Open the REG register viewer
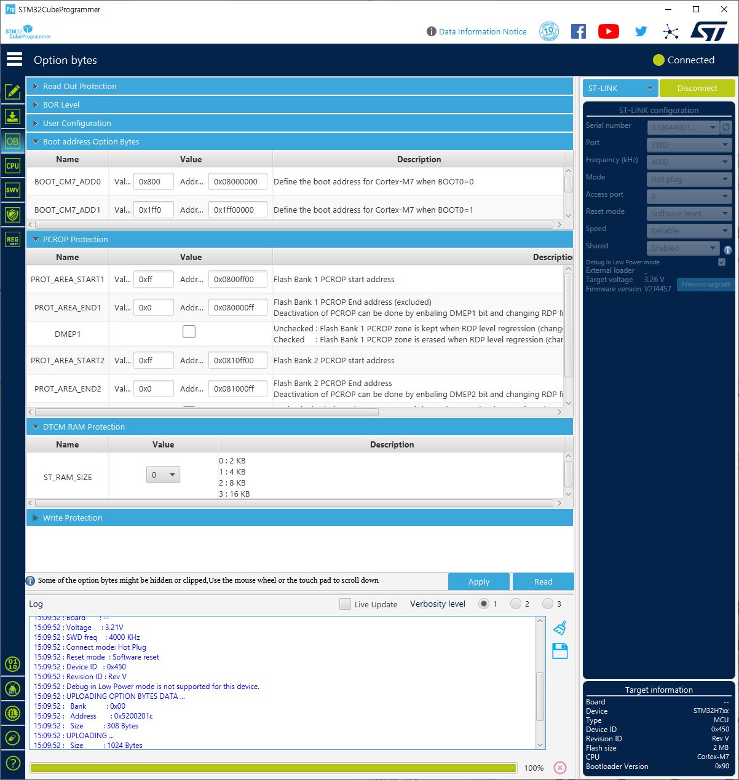The image size is (739, 780). 13,239
